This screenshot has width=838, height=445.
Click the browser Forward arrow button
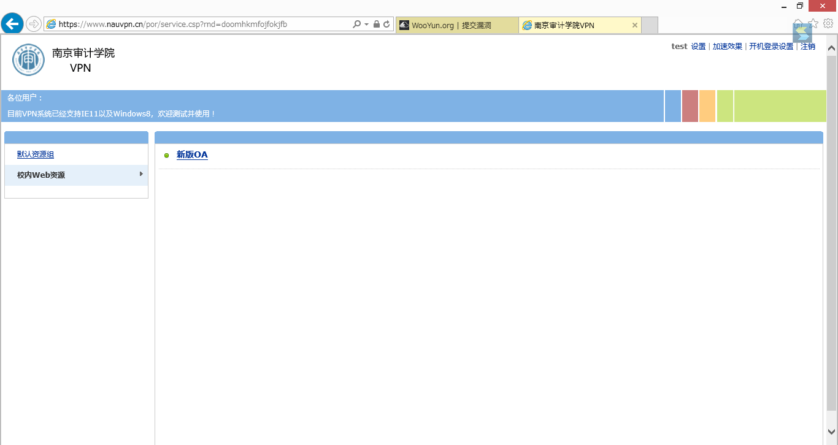[34, 25]
